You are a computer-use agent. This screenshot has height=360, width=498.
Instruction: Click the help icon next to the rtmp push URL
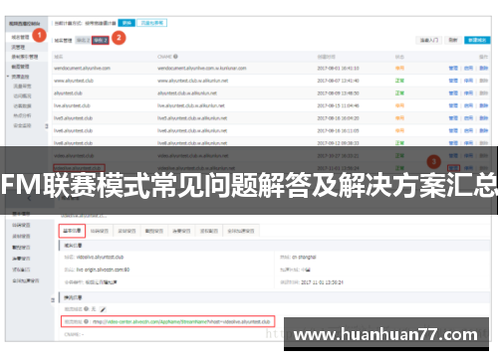pos(87,321)
